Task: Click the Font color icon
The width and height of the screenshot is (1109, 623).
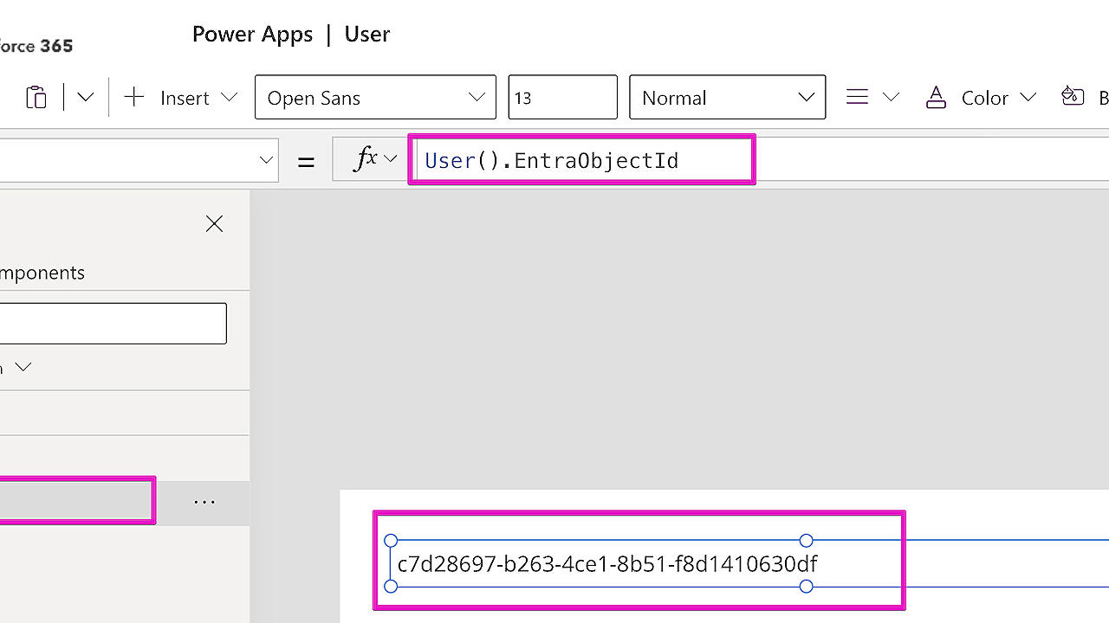Action: [x=936, y=97]
